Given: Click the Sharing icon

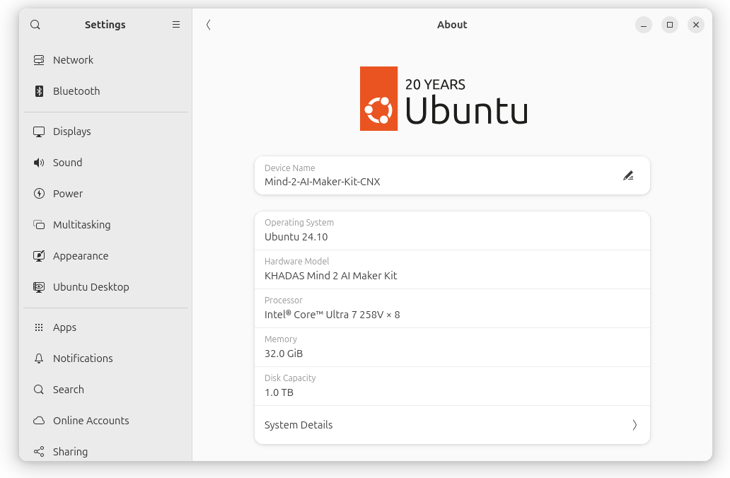Looking at the screenshot, I should coord(39,451).
